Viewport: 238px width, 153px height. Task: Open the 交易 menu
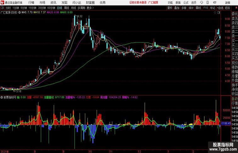click(x=103, y=3)
